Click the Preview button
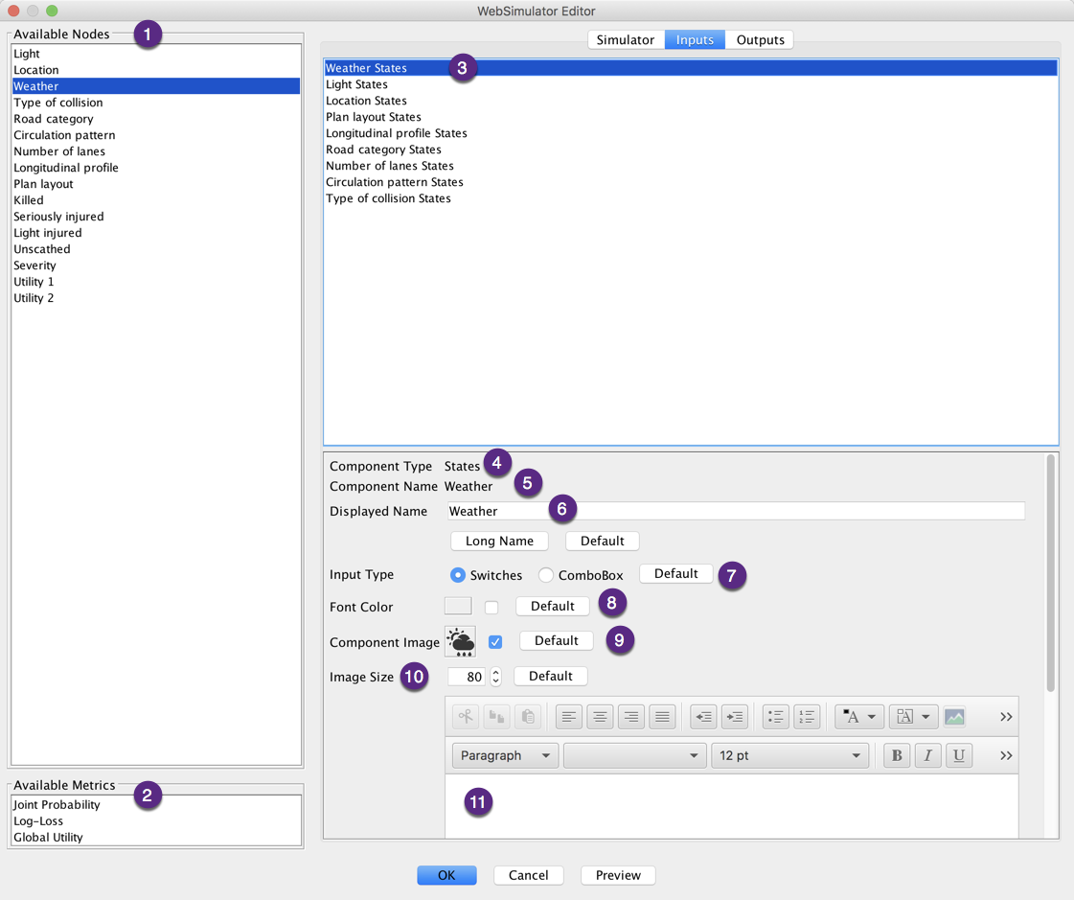 618,875
